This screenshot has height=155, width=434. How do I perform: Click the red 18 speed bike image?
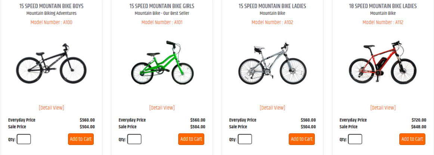383,62
